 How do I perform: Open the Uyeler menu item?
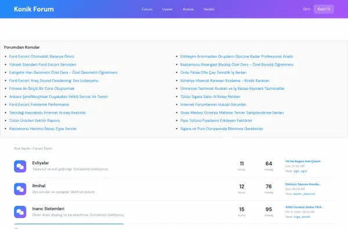pyautogui.click(x=168, y=9)
